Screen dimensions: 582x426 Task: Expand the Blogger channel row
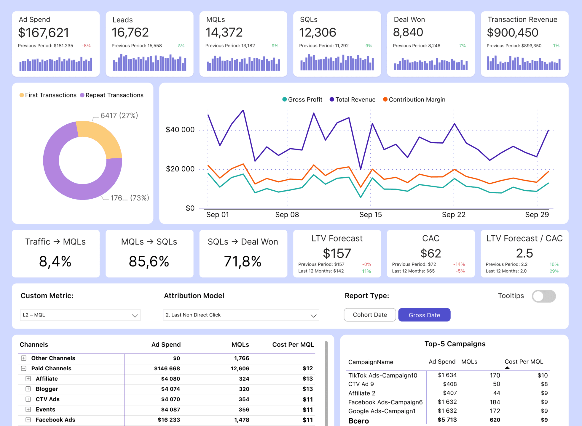(x=28, y=389)
